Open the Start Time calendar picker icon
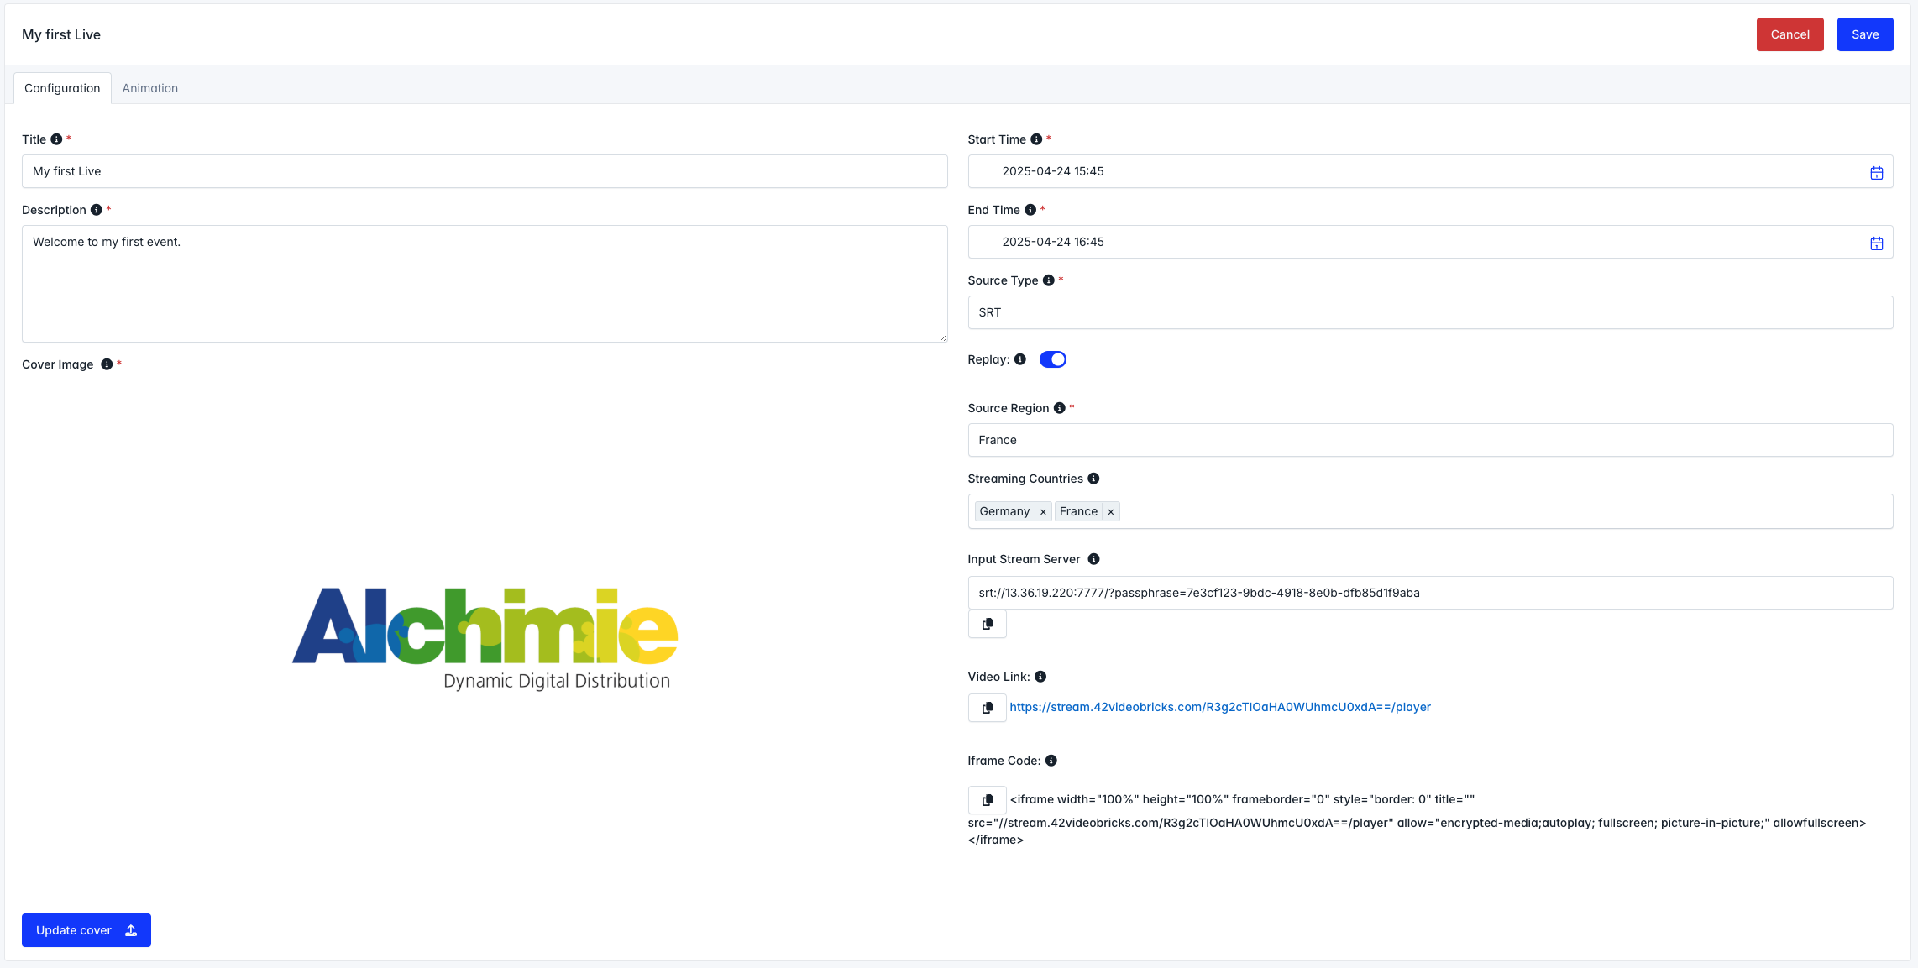The height and width of the screenshot is (968, 1918). (x=1876, y=173)
